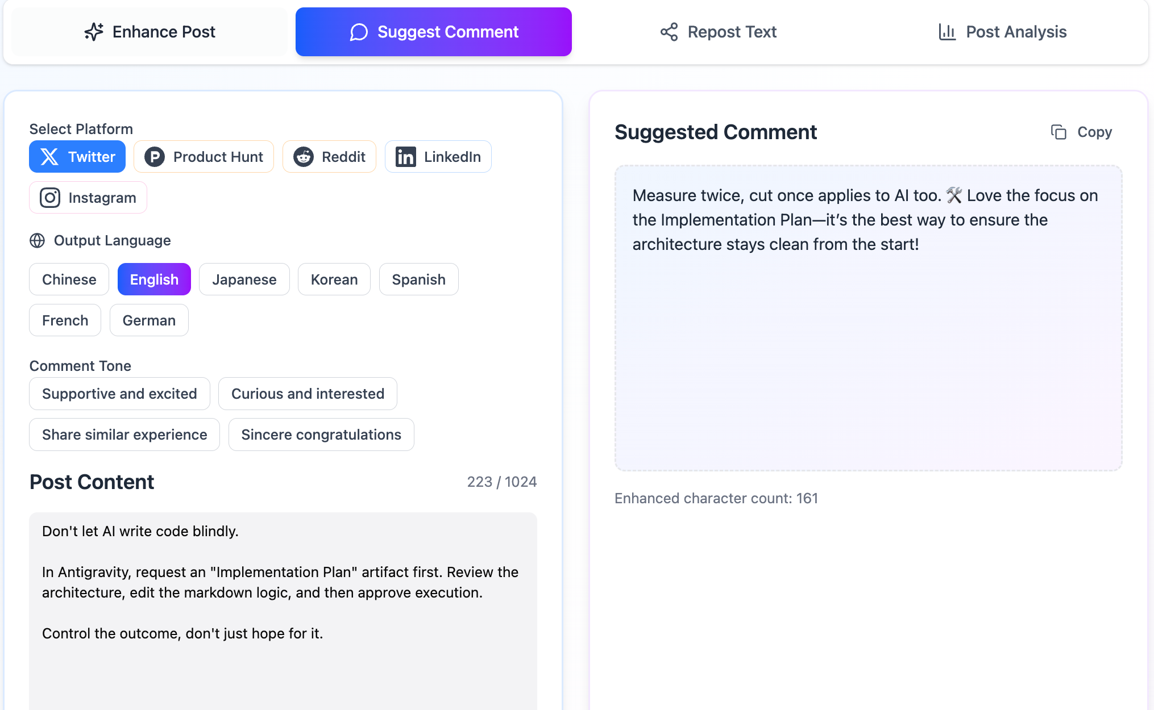Click the bar-chart icon beside Post Analysis
The image size is (1154, 710).
click(947, 32)
